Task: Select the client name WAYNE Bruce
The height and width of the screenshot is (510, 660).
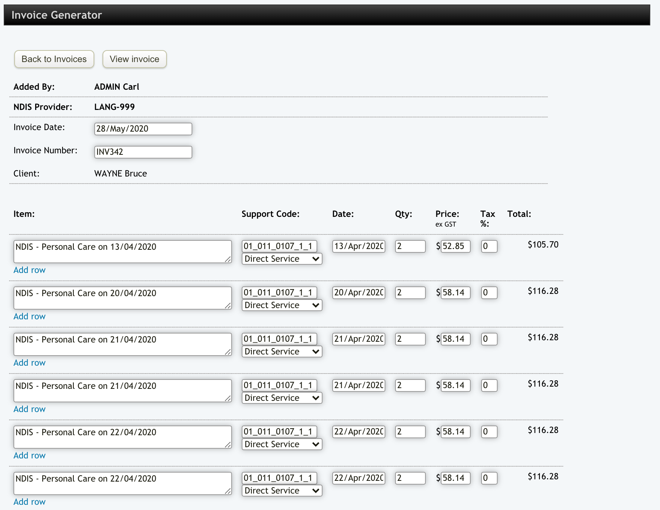Action: tap(120, 173)
